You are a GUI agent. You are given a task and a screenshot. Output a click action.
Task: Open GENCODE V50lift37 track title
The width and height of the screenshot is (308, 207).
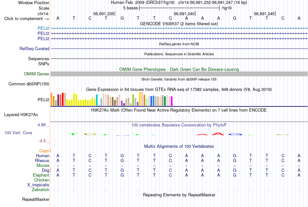point(179,24)
